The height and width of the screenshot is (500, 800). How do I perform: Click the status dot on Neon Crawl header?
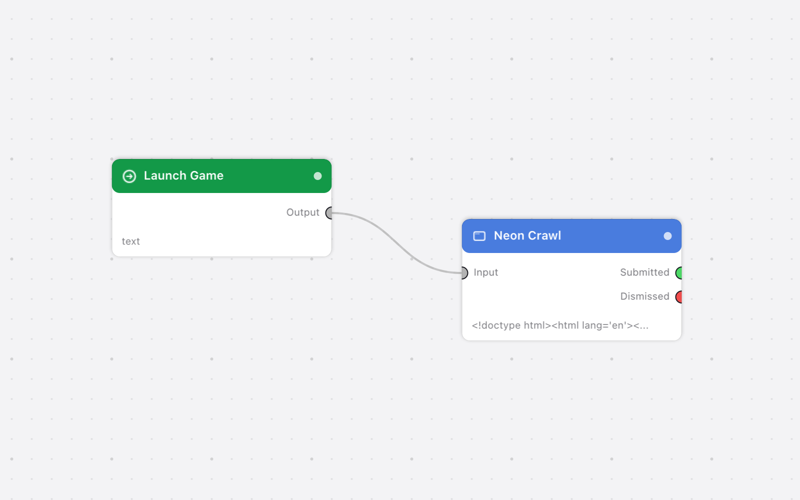(667, 236)
